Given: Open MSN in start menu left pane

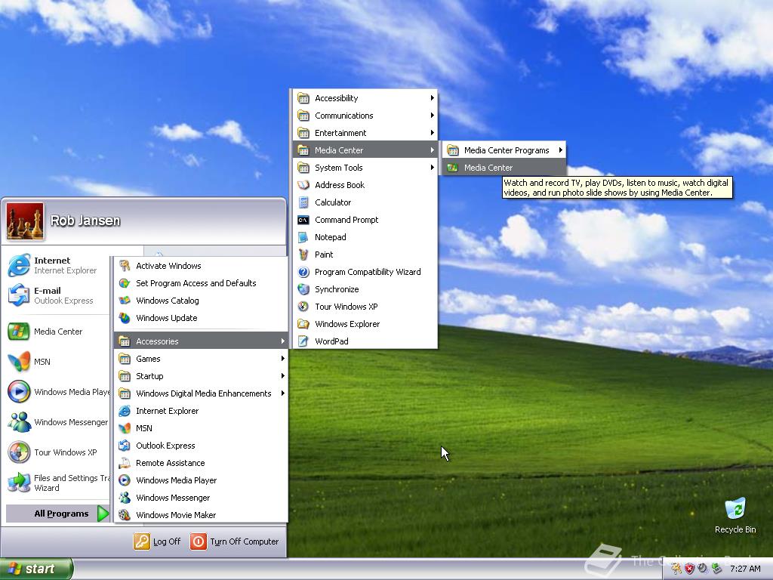Looking at the screenshot, I should 57,362.
